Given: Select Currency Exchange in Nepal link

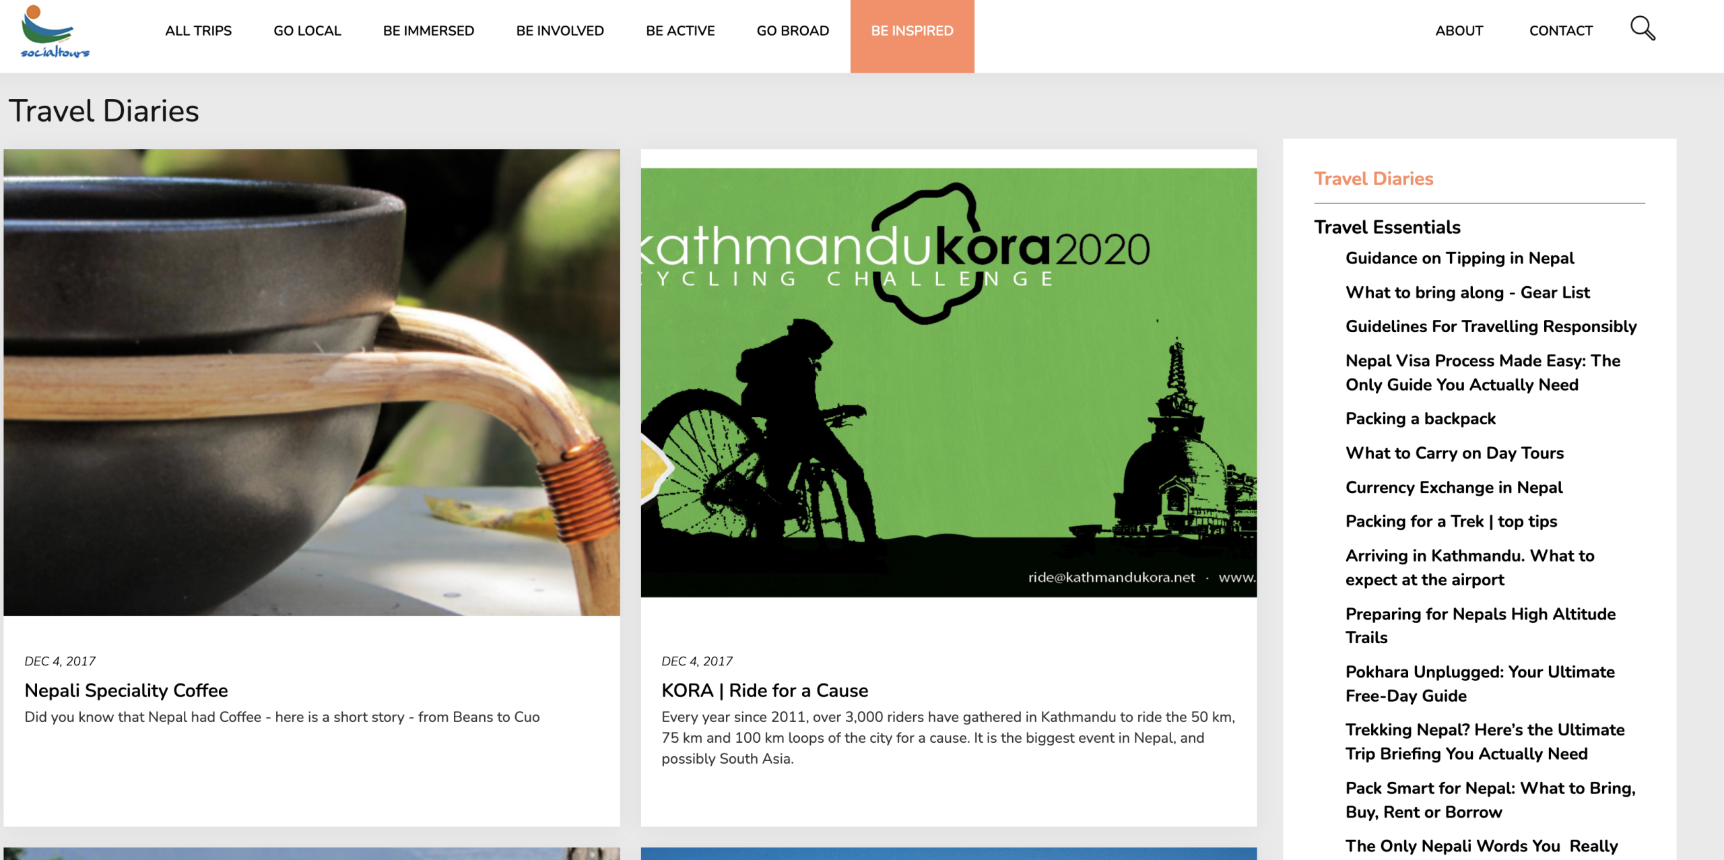Looking at the screenshot, I should pyautogui.click(x=1453, y=488).
